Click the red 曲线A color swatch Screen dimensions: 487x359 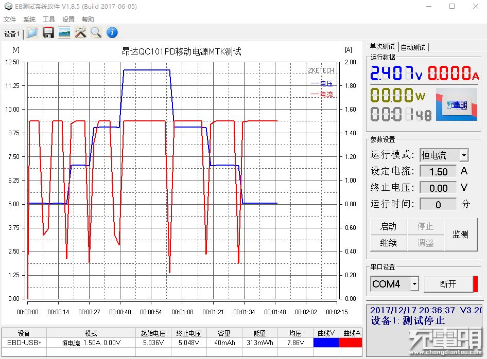coord(351,343)
